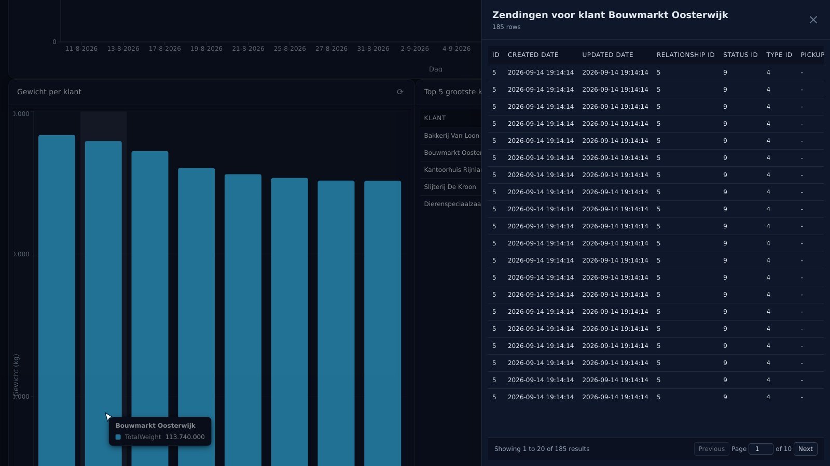
Task: Click the disabled Previous page button
Action: tap(711, 449)
